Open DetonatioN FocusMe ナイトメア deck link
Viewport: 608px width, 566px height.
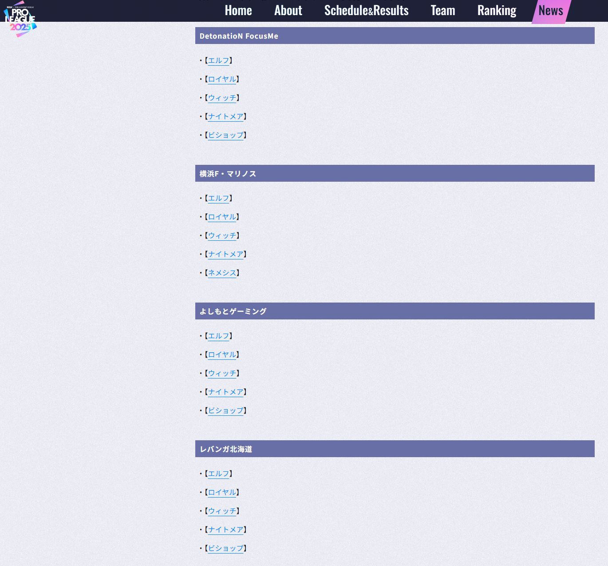point(225,116)
